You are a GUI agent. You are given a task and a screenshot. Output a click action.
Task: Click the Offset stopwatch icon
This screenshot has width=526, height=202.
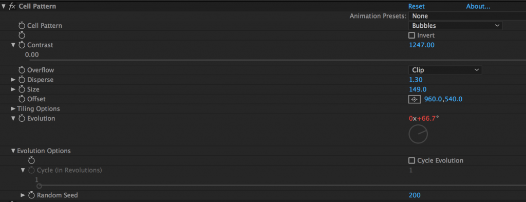(22, 99)
